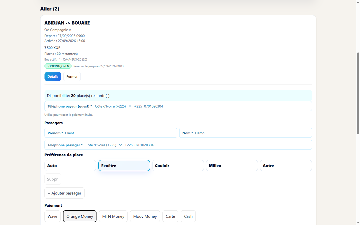This screenshot has height=225, width=360.
Task: Click the Réservable jusqu'au 27/09/2026 09:03 text
Action: 98,66
